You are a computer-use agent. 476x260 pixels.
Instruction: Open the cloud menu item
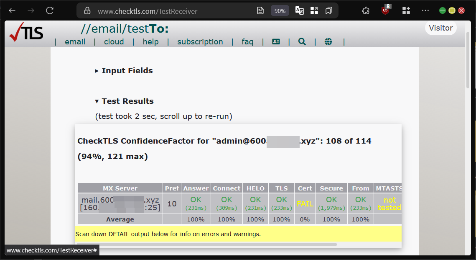[114, 42]
